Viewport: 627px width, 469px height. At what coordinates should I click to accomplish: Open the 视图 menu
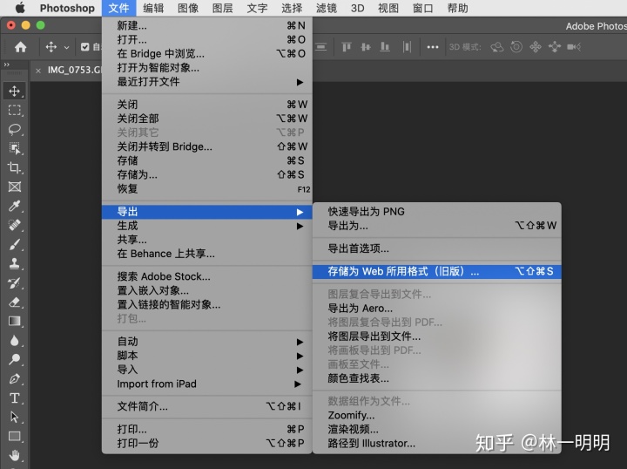tap(388, 8)
